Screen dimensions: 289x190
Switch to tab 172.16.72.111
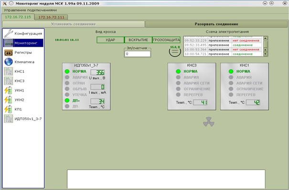click(51, 17)
